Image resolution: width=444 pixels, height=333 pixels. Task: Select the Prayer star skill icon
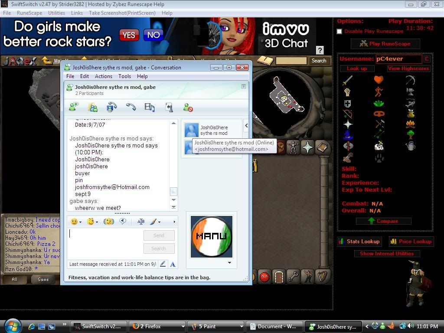point(348,124)
